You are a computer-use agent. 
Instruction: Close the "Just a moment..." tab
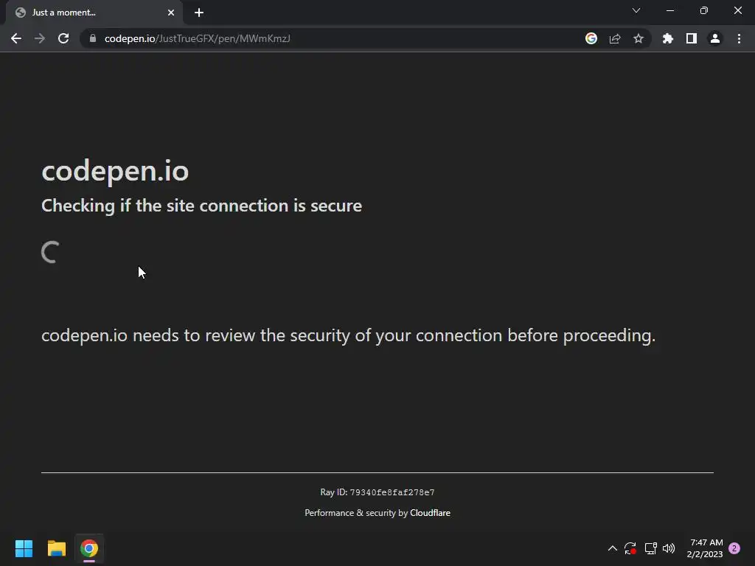coord(171,13)
